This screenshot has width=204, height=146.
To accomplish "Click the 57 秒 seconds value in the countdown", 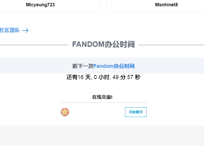I will 134,77.
